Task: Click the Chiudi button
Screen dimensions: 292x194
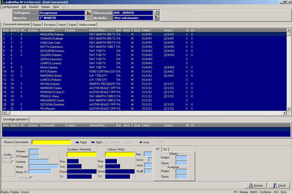Action: (x=279, y=185)
